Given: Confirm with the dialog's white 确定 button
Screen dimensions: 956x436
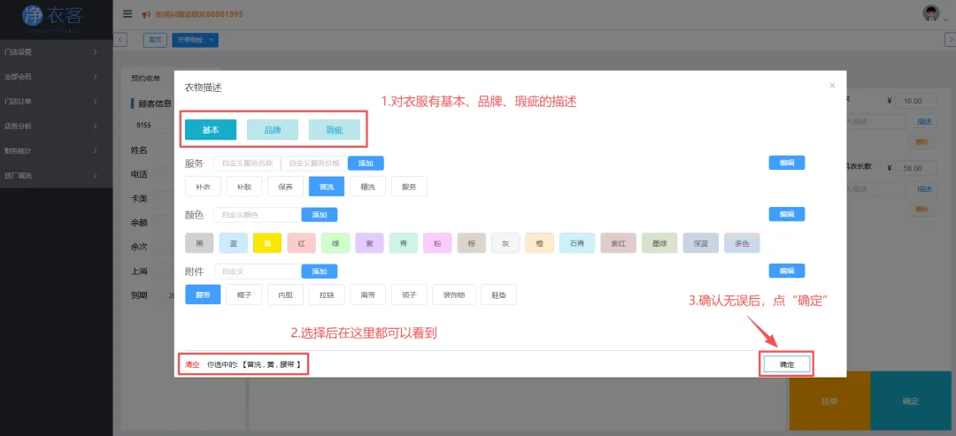Looking at the screenshot, I should [787, 364].
